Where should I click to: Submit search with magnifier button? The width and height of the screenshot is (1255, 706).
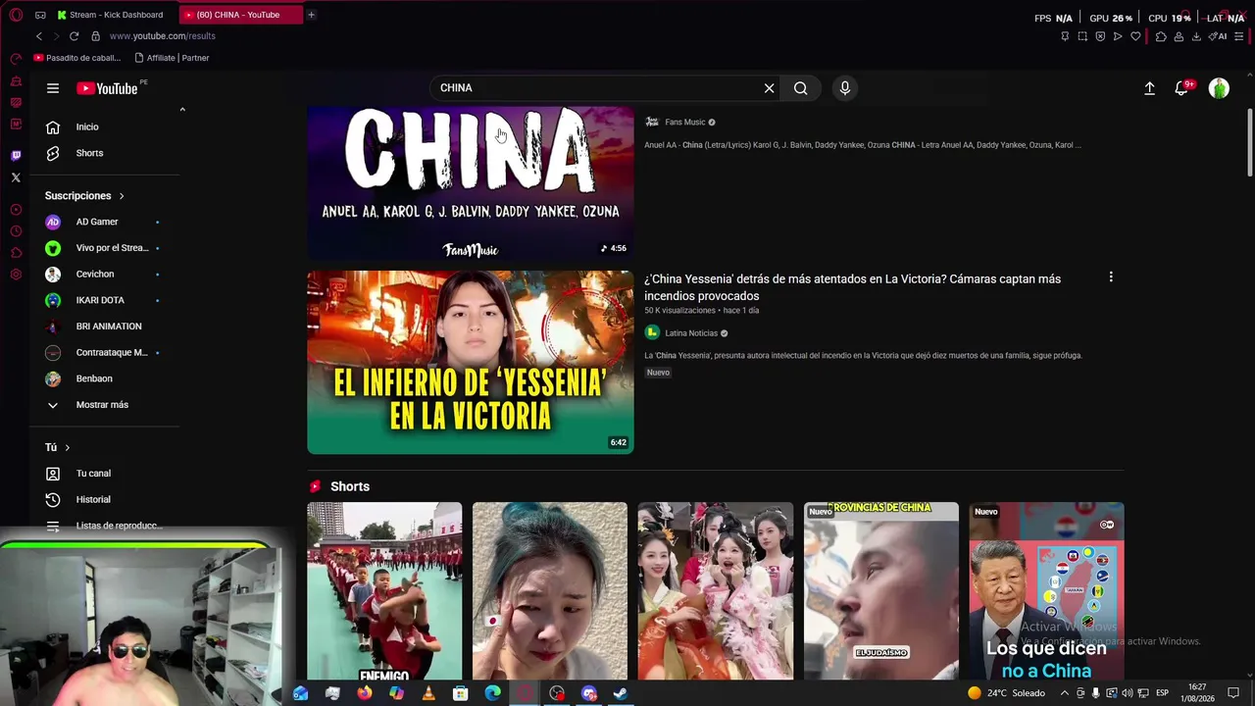(801, 88)
